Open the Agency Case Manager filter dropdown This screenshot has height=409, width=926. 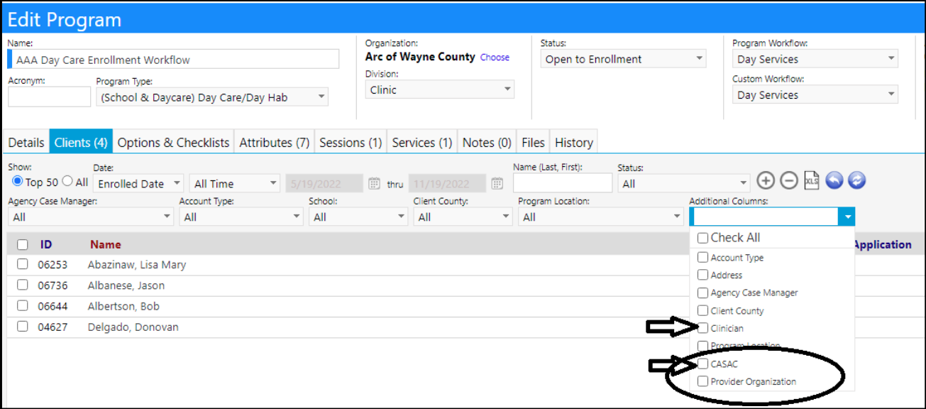pos(91,217)
